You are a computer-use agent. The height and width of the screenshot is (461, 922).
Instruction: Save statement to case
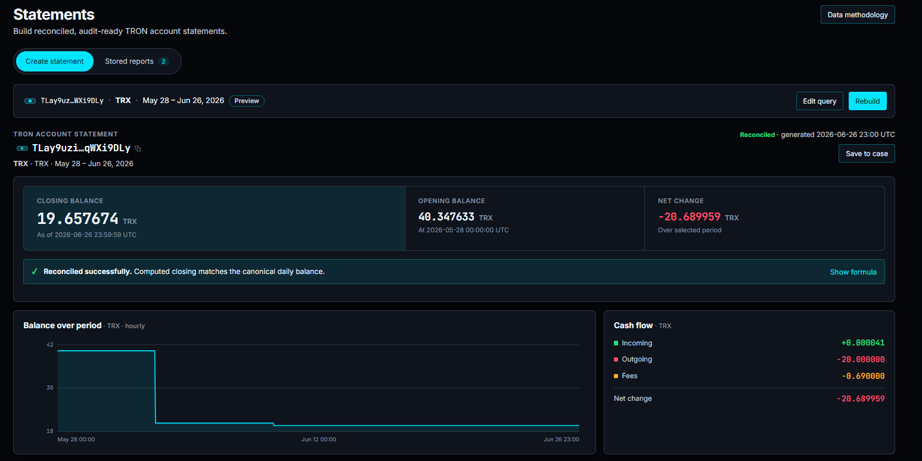(x=867, y=153)
